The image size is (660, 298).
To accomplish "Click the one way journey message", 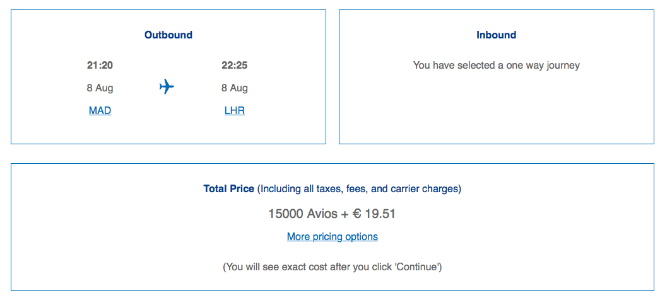I will (x=496, y=66).
